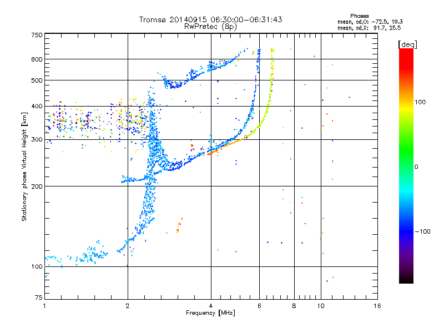Click the subtitle 'RwPretec (8p)'

click(210, 27)
